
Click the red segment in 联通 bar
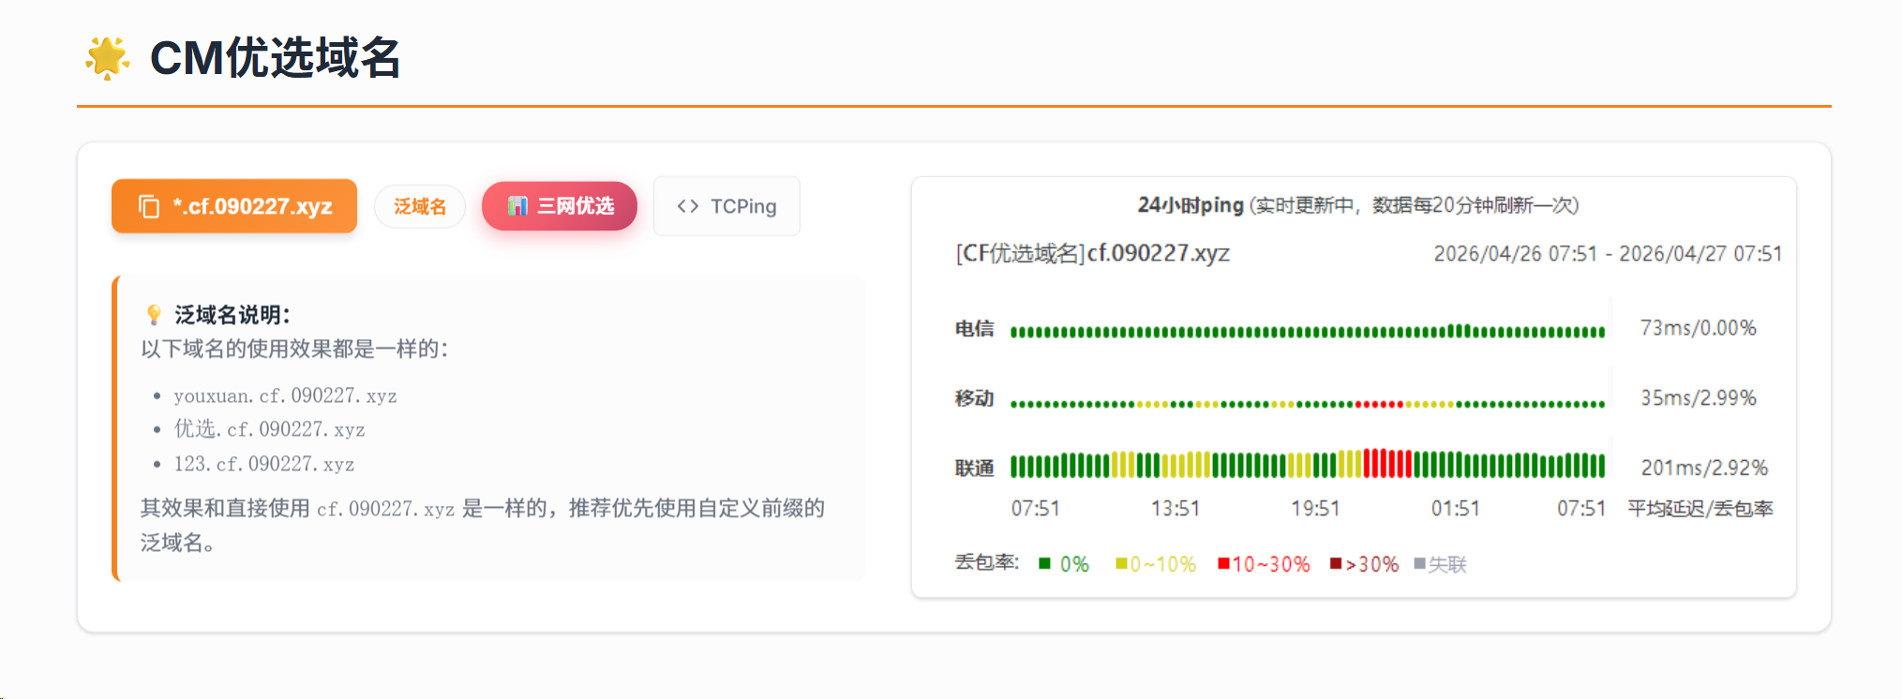(x=1387, y=464)
